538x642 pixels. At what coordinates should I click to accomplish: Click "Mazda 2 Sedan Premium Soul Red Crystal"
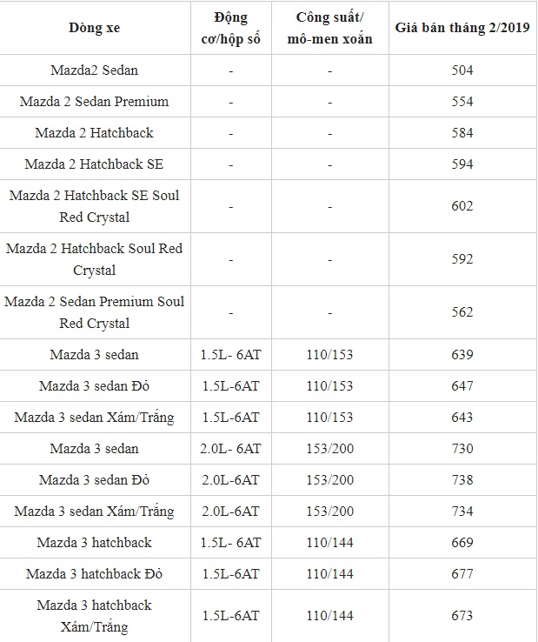click(x=94, y=312)
